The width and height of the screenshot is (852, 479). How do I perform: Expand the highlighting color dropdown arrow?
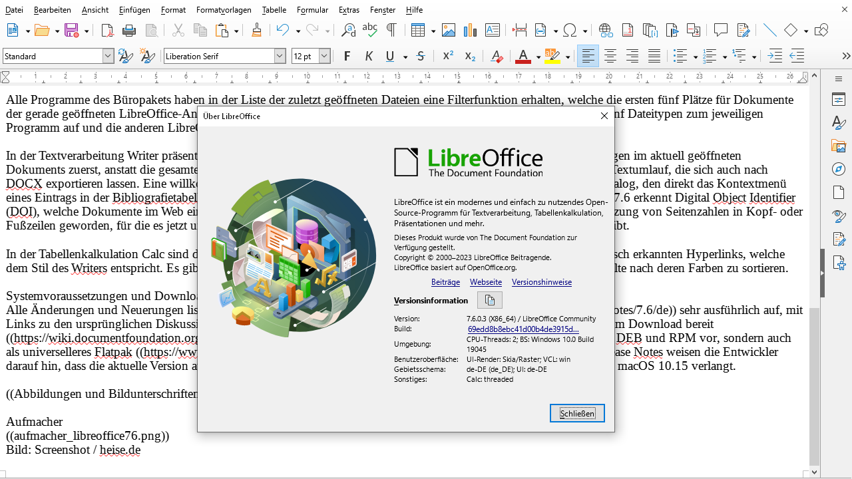click(567, 57)
